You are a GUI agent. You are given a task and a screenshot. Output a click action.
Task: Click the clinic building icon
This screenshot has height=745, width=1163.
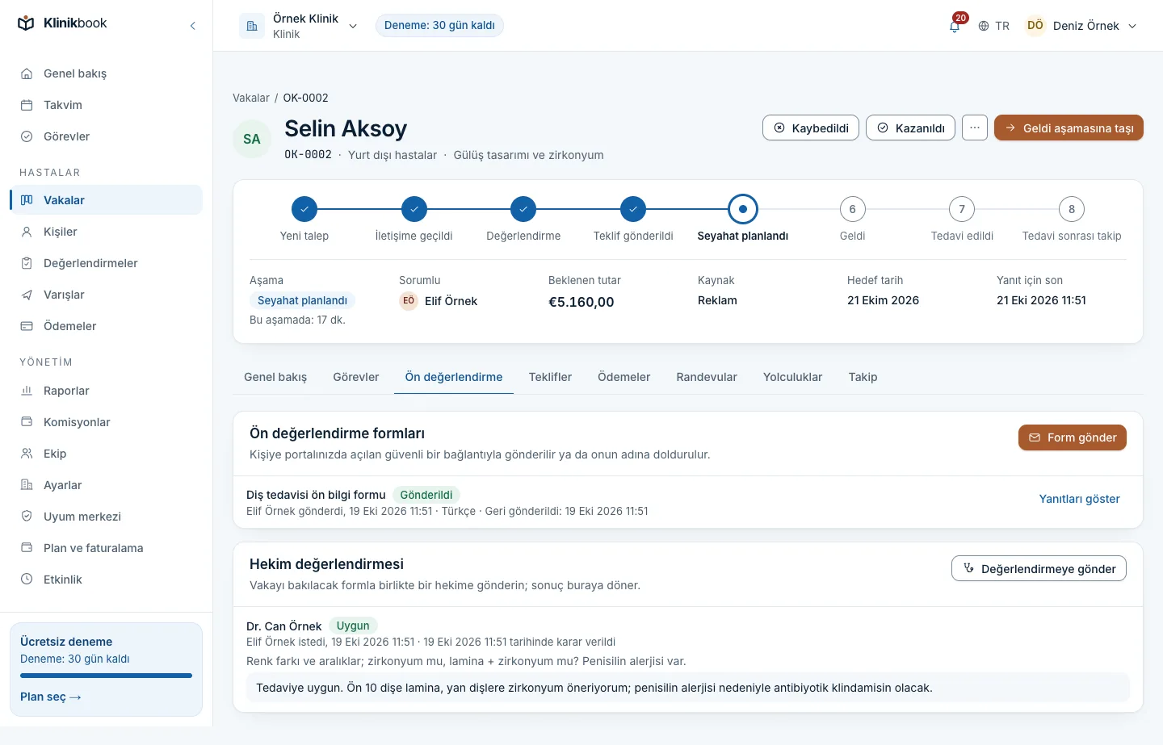(252, 26)
